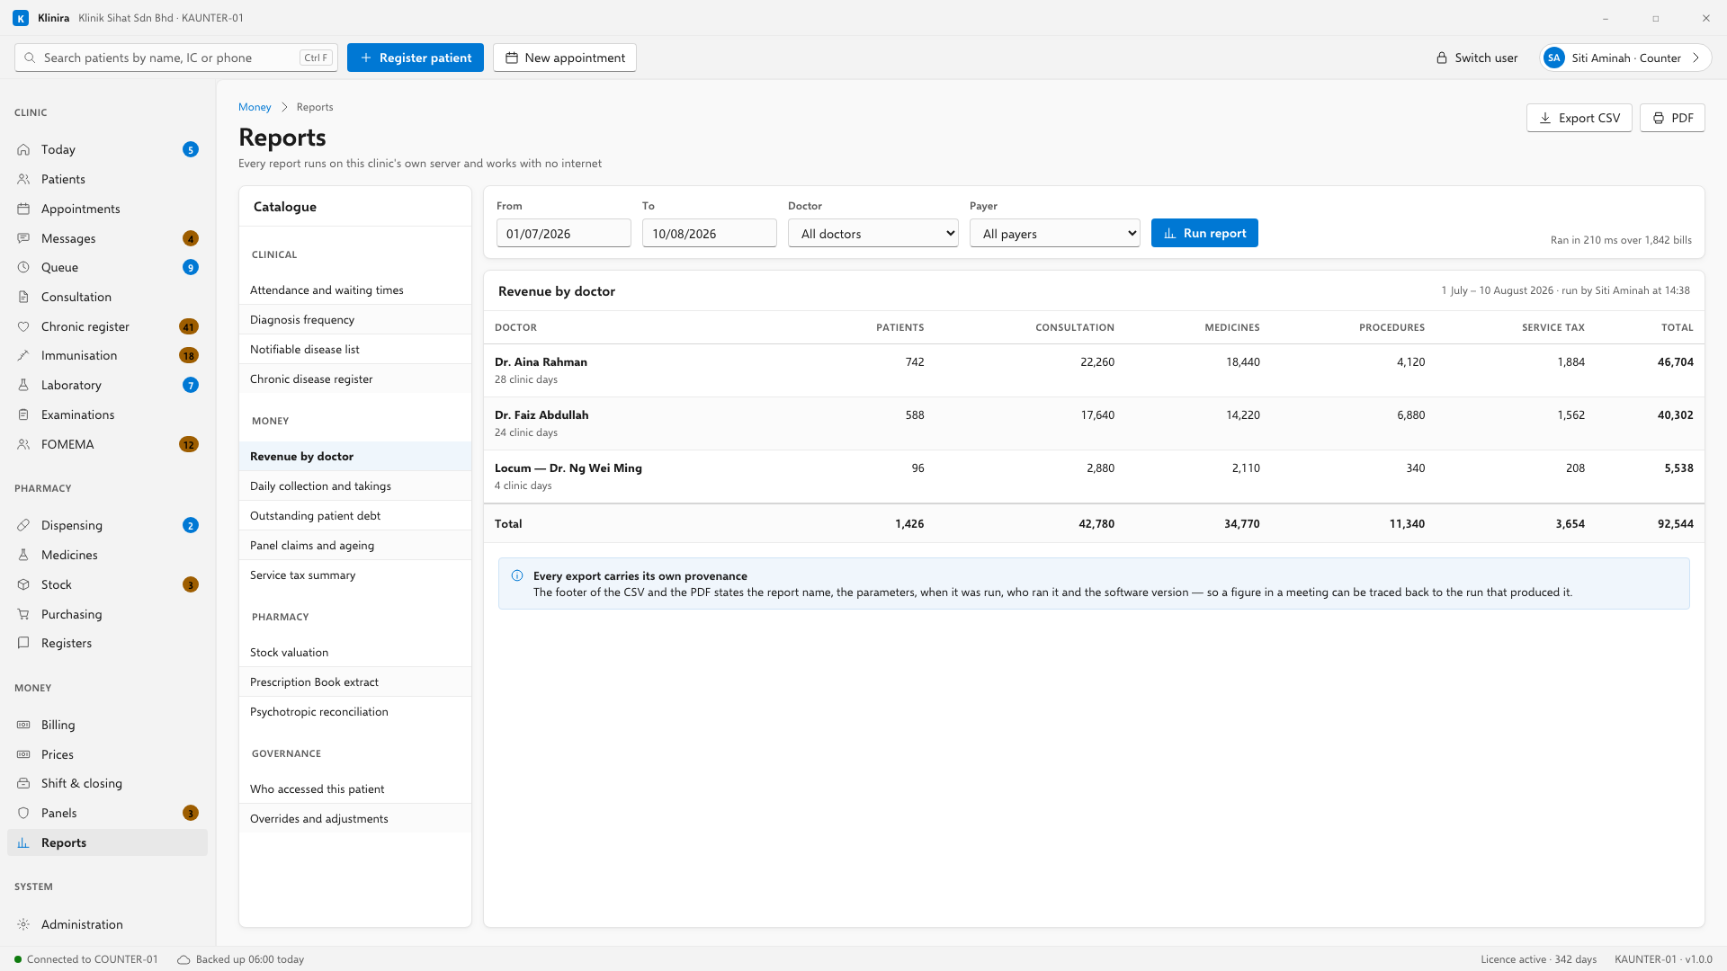This screenshot has width=1727, height=971.
Task: Click the Dr. Faiz Abdullah row name
Action: click(541, 414)
